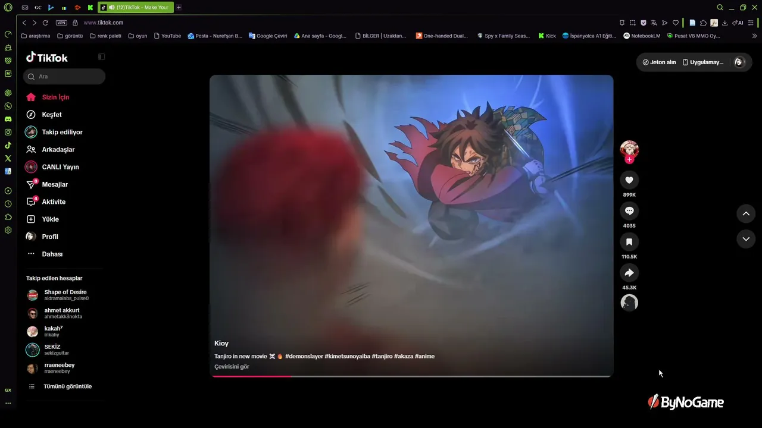762x428 pixels.
Task: Open Easy Setup sliders icon
Action: [752, 23]
